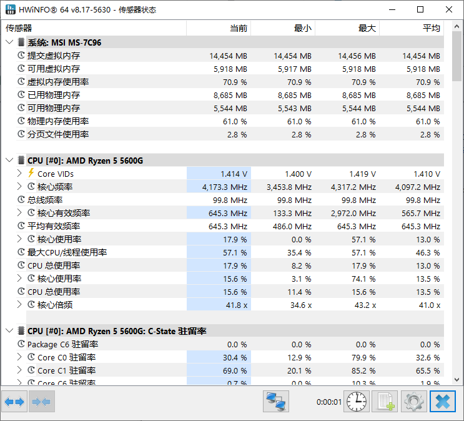Maximize the HWiNFO sensor window

click(420, 9)
